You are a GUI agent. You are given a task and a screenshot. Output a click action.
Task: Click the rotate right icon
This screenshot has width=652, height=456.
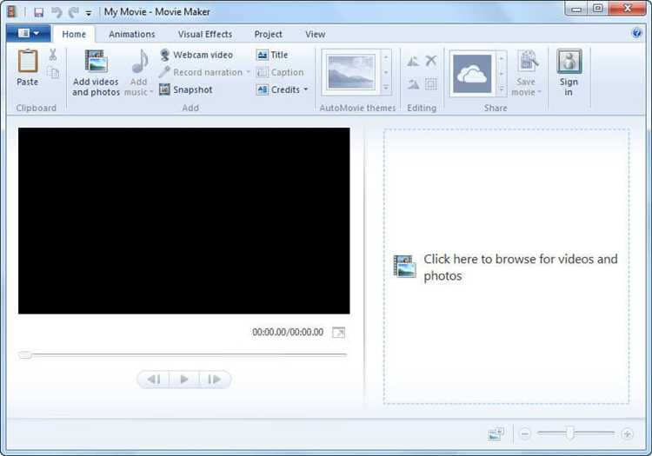tap(413, 85)
